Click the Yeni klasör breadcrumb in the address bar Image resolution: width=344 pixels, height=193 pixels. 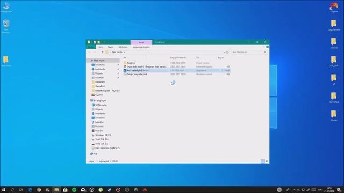coord(117,53)
